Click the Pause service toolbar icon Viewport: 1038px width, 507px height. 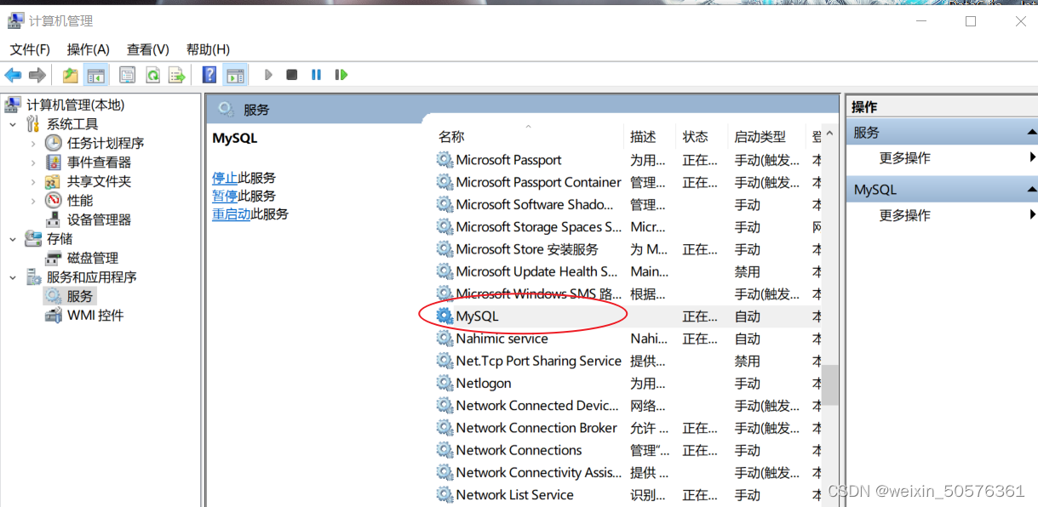tap(316, 74)
